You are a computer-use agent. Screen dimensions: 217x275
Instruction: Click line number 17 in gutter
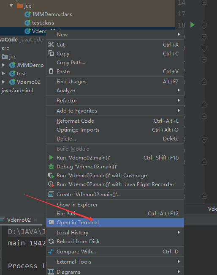182,14
